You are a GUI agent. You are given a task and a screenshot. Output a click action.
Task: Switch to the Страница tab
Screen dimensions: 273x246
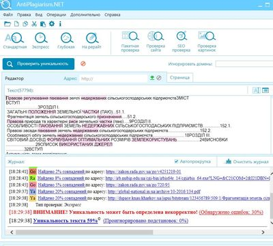(x=179, y=78)
